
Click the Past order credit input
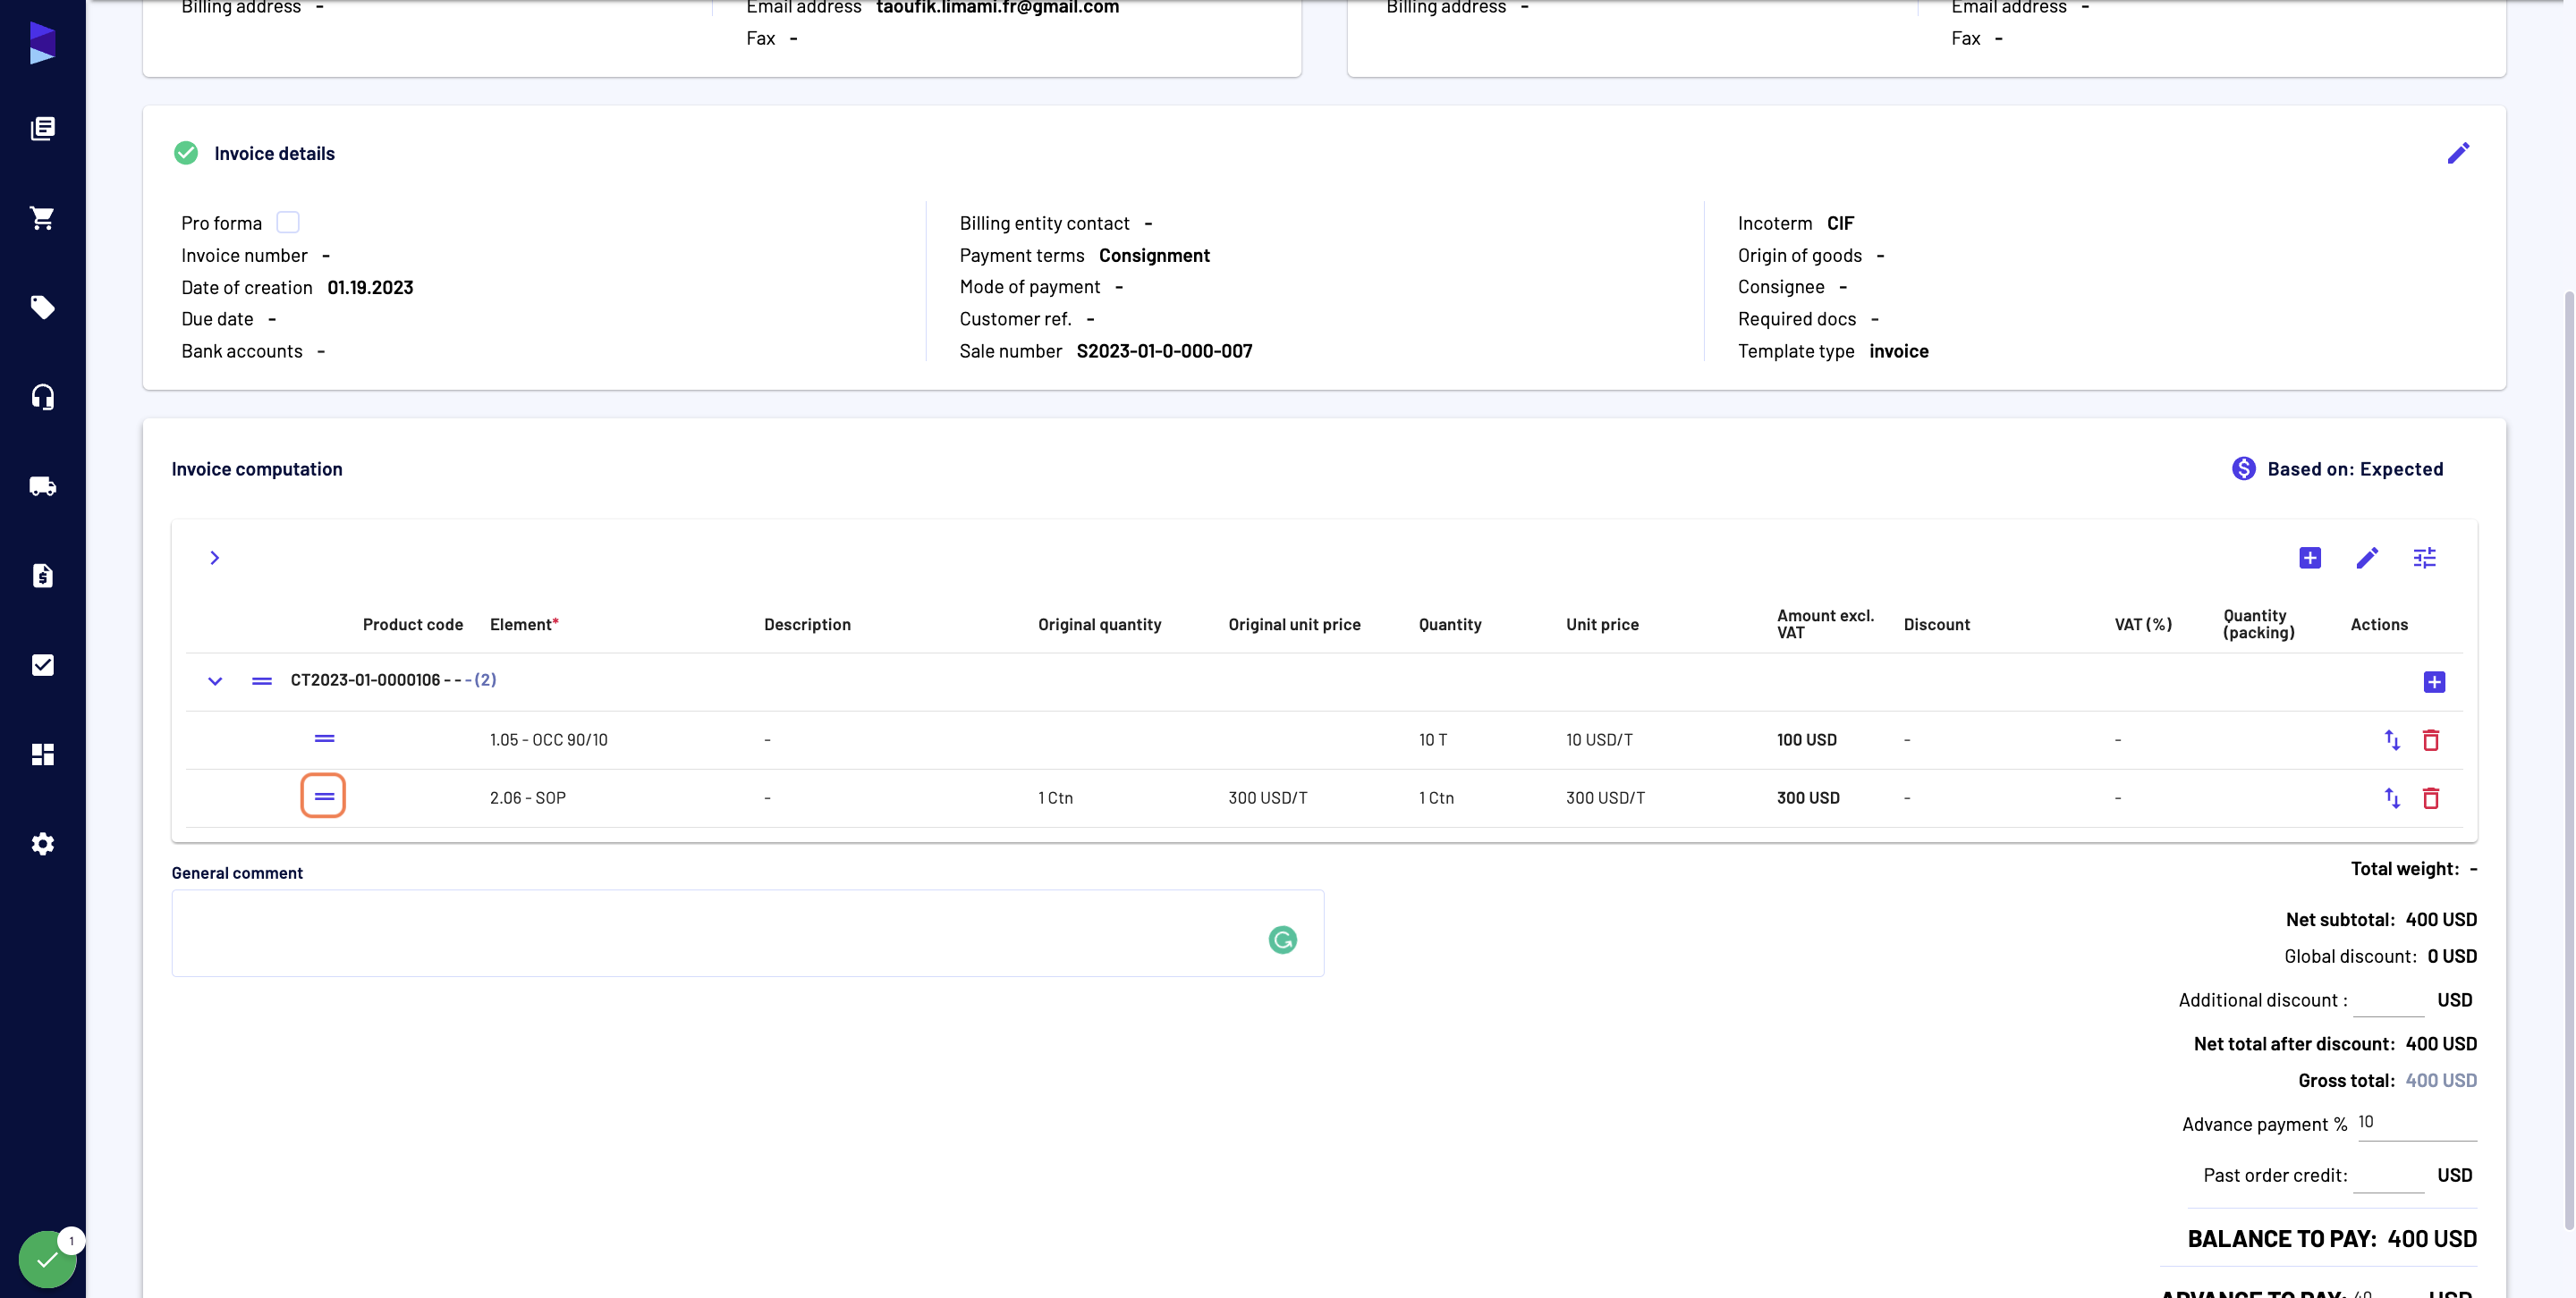click(2388, 1176)
